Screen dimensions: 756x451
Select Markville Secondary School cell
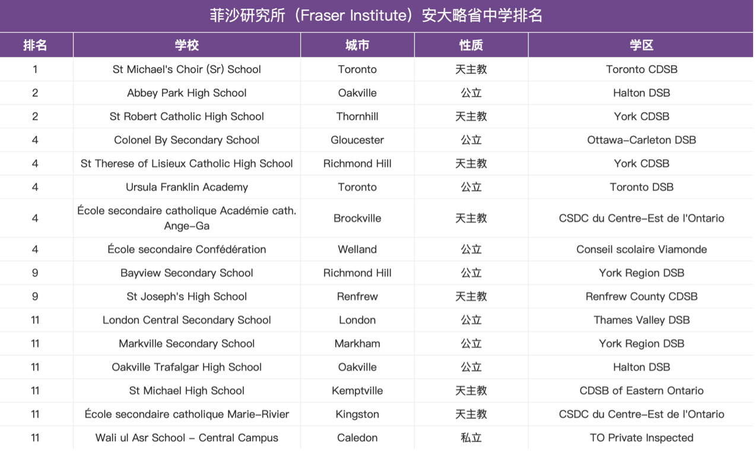point(187,344)
